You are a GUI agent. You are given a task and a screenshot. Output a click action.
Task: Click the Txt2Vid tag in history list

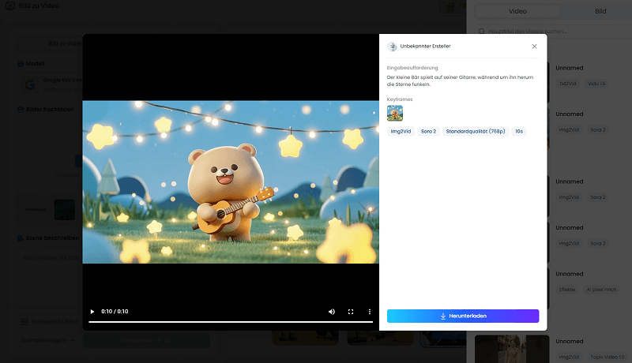click(x=569, y=84)
